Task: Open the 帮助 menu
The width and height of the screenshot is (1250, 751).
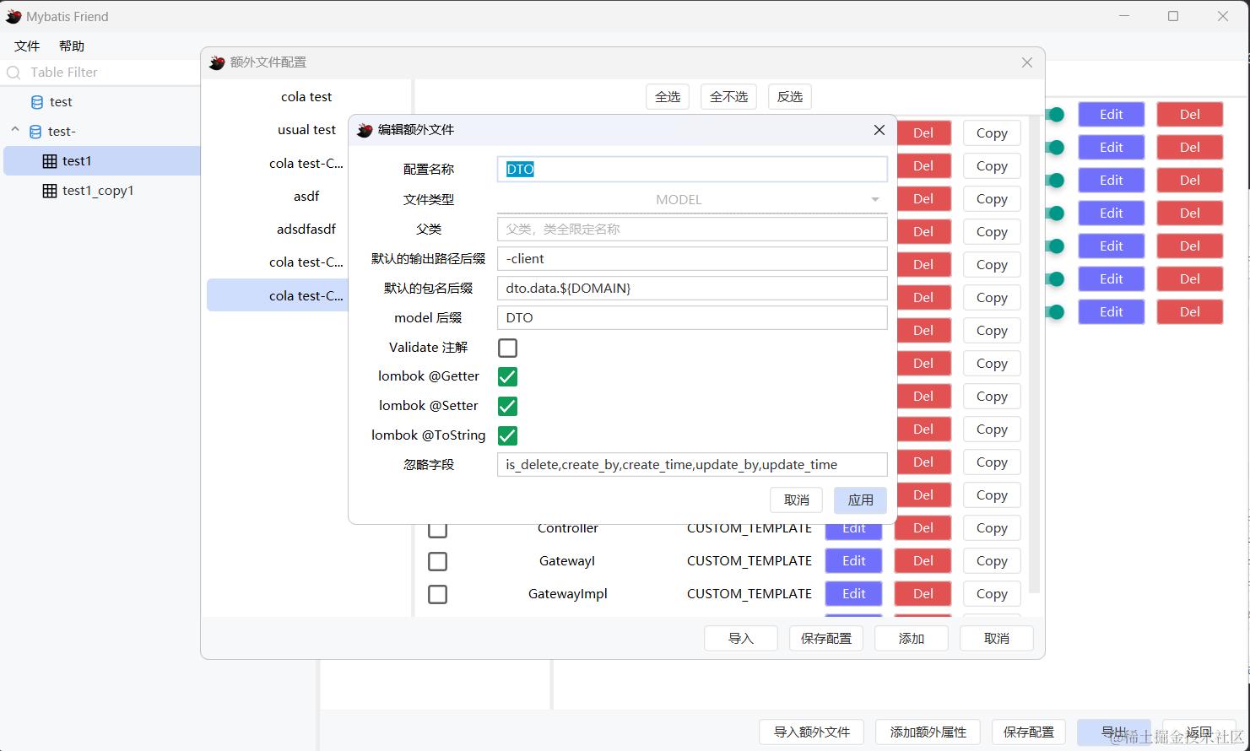Action: (72, 46)
